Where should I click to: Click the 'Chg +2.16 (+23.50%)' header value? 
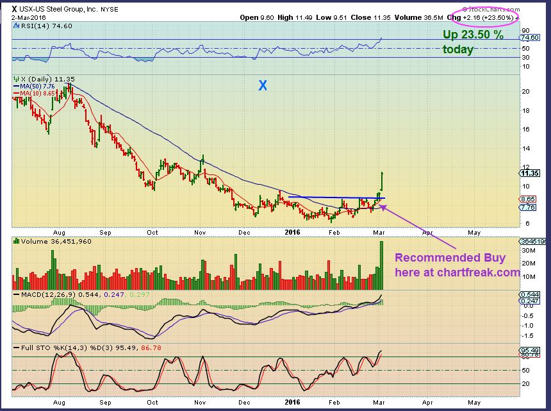481,17
